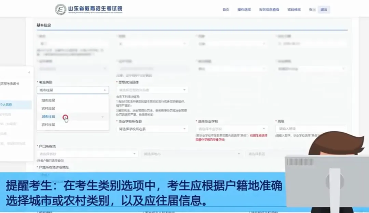
Task: Choose 农村应届 from the list
Action: click(x=73, y=109)
